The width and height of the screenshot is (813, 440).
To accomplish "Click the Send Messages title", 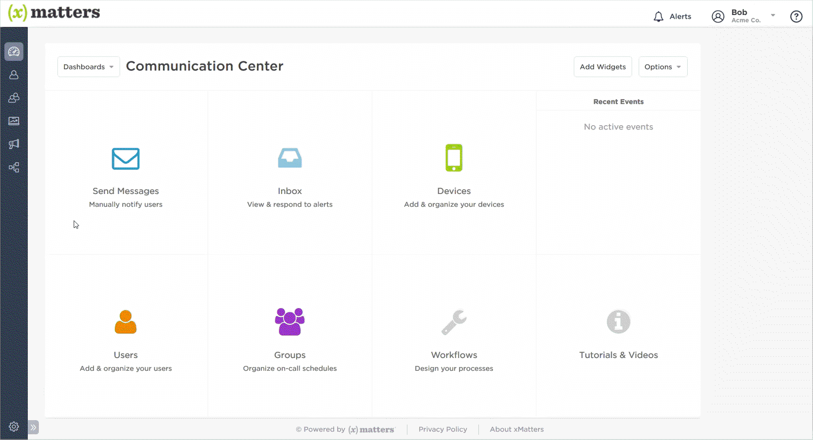I will click(126, 191).
